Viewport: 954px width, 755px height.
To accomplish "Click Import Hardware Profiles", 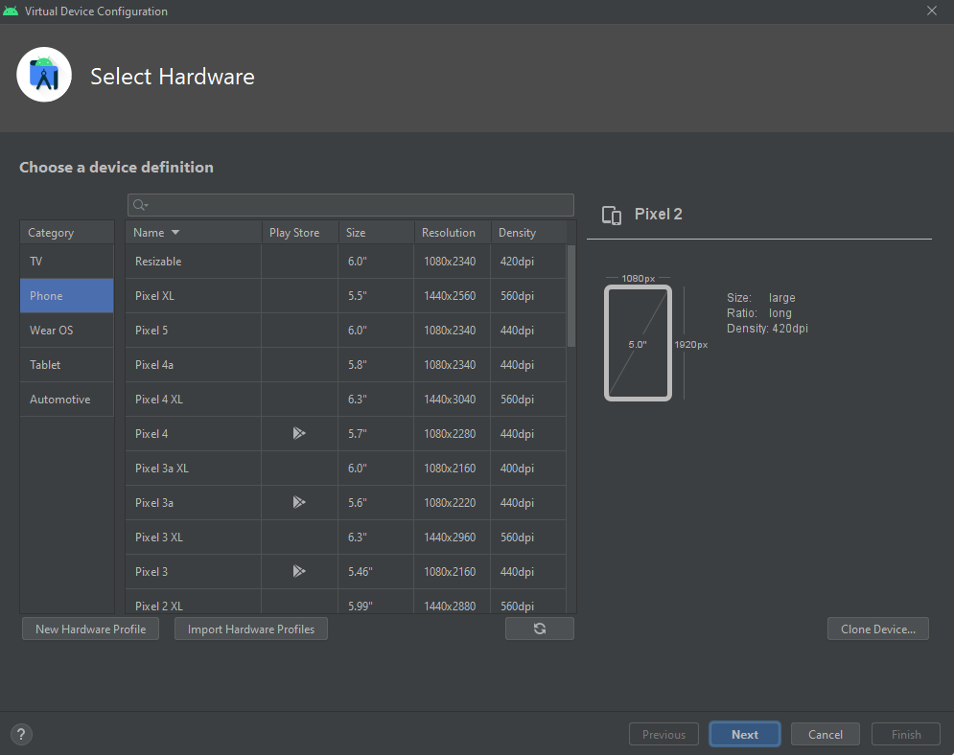I will (x=250, y=629).
